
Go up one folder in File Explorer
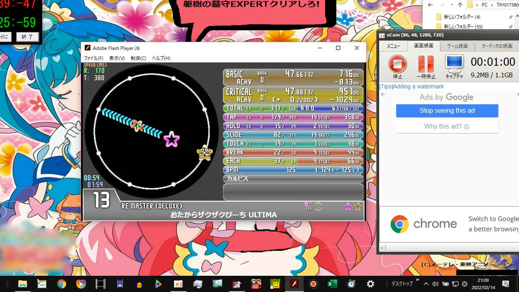click(x=460, y=5)
